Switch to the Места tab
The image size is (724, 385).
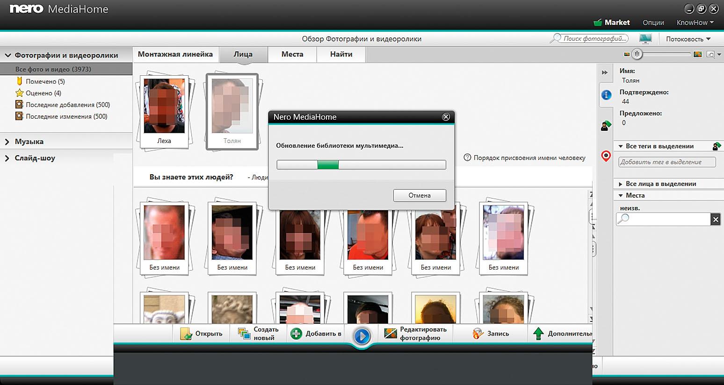point(292,54)
